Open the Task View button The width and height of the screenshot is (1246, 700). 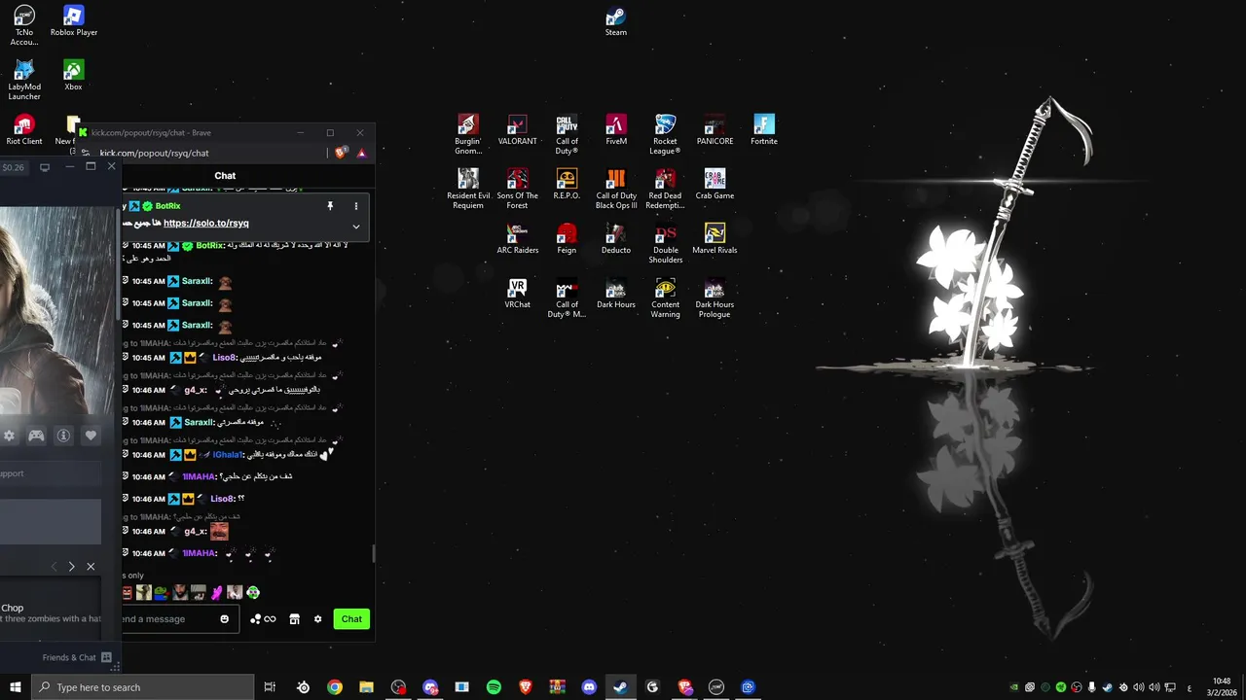click(270, 687)
